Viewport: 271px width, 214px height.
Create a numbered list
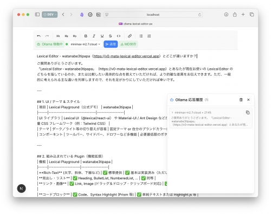pyautogui.click(x=149, y=36)
